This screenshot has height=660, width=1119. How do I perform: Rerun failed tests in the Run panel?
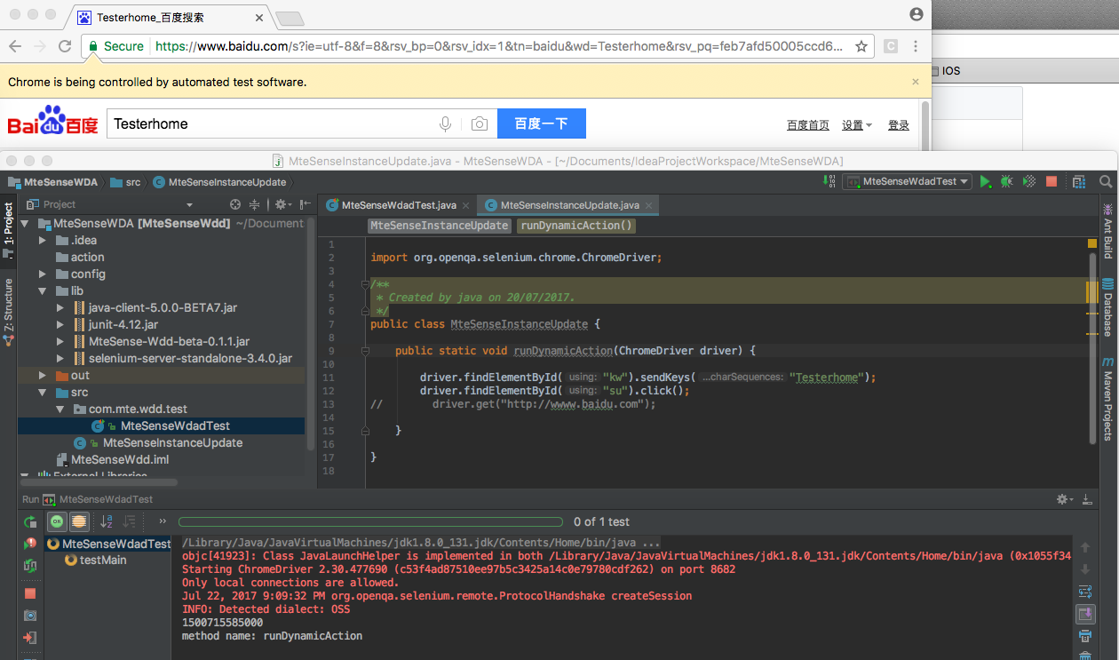(30, 544)
